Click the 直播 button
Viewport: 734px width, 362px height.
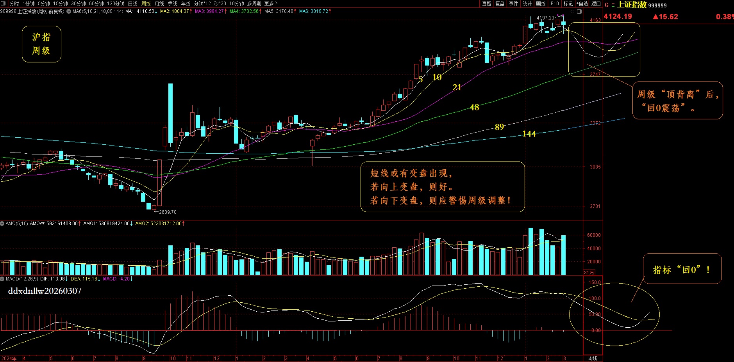[487, 4]
